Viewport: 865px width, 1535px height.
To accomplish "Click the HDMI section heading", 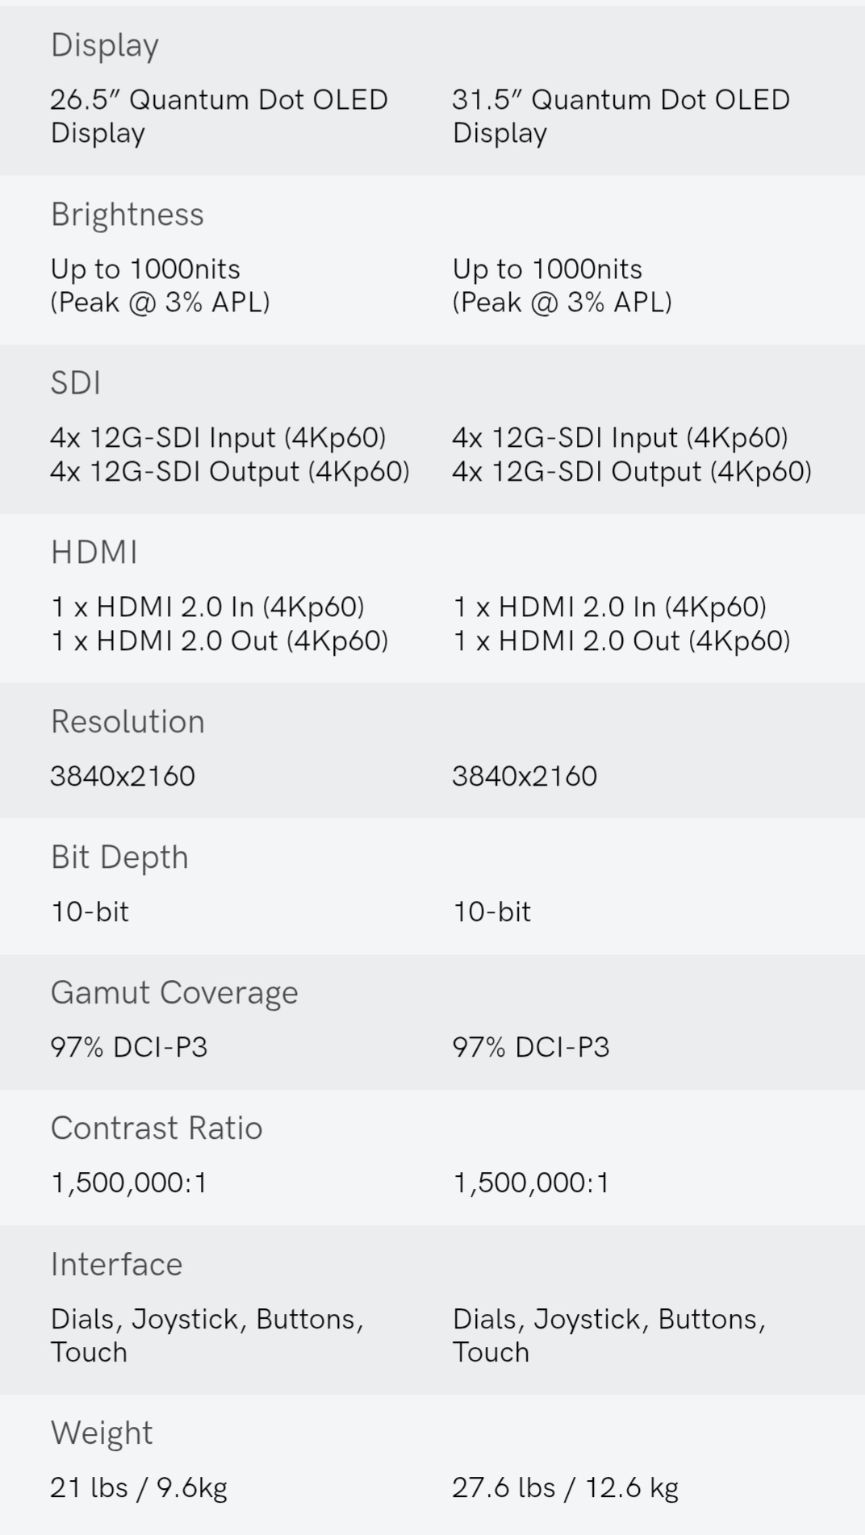I will coord(94,553).
